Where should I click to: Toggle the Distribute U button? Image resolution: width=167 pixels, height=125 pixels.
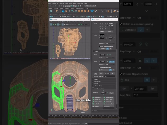pyautogui.click(x=108, y=49)
